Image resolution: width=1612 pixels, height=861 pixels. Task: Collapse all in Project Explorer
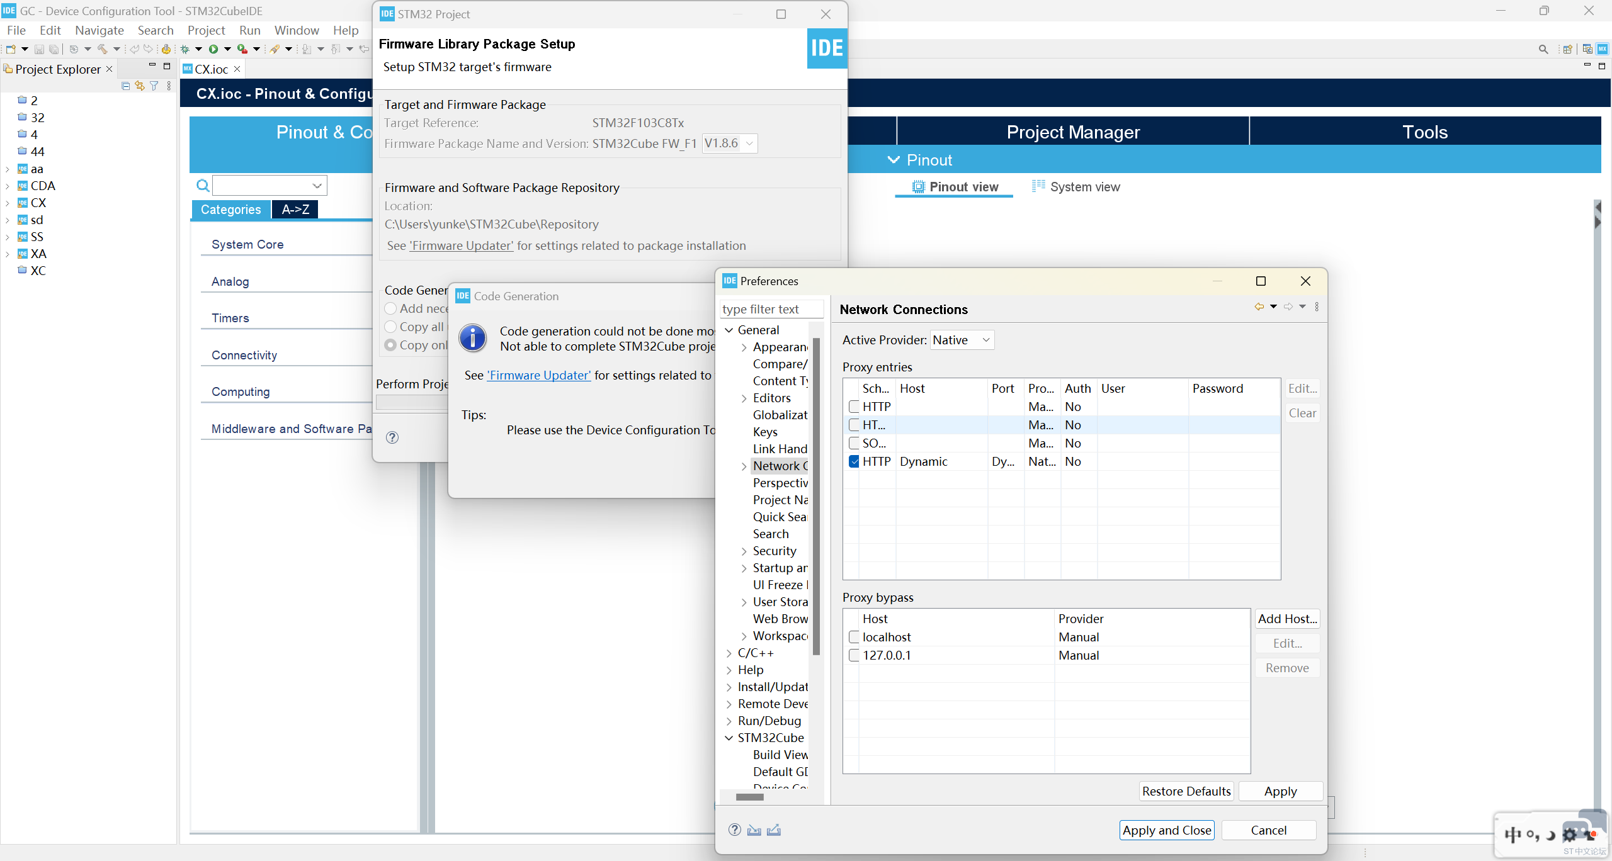(125, 86)
